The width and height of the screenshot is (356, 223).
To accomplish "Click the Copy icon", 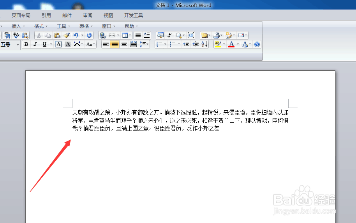I will [x=48, y=35].
